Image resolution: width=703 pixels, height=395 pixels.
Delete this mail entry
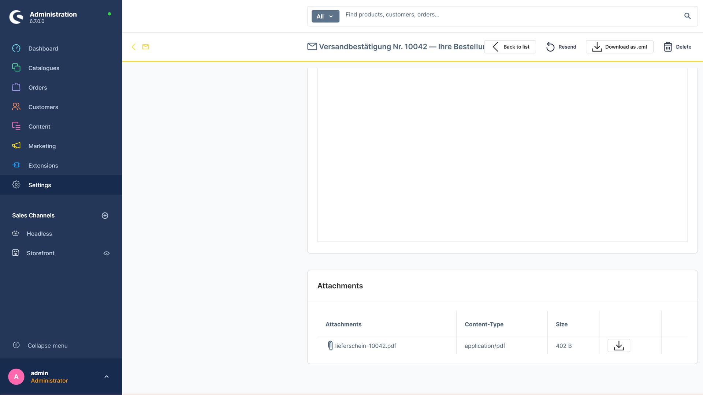[x=677, y=47]
